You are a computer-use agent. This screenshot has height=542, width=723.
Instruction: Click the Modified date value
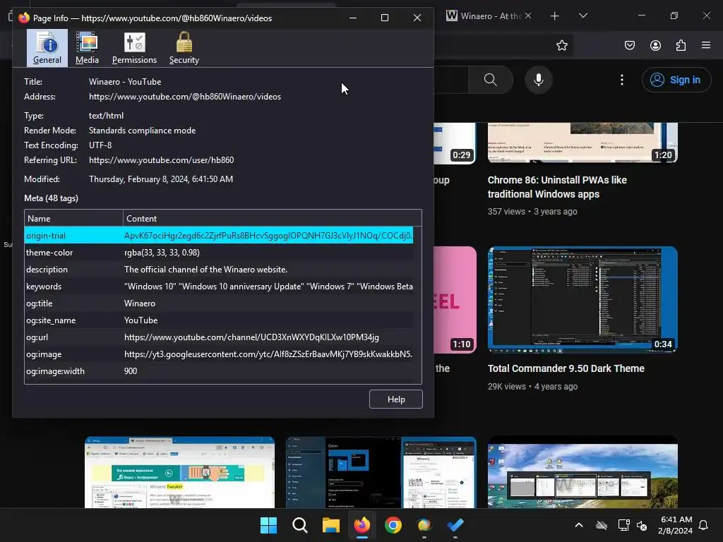161,179
